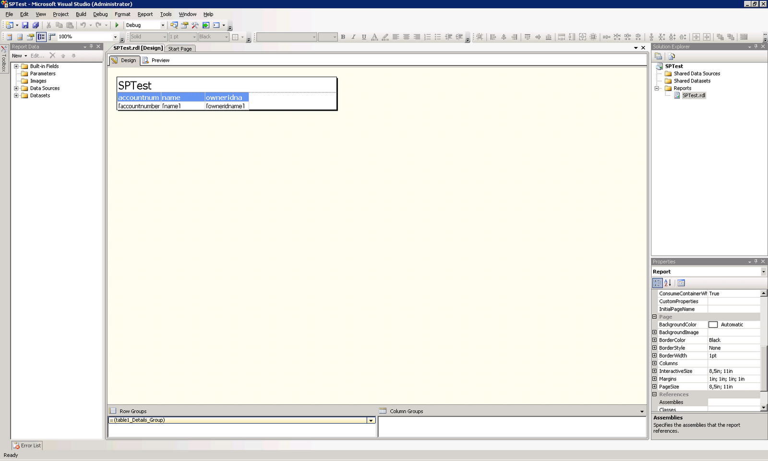Toggle auto-hide pin on Properties panel
The height and width of the screenshot is (461, 768).
point(756,262)
